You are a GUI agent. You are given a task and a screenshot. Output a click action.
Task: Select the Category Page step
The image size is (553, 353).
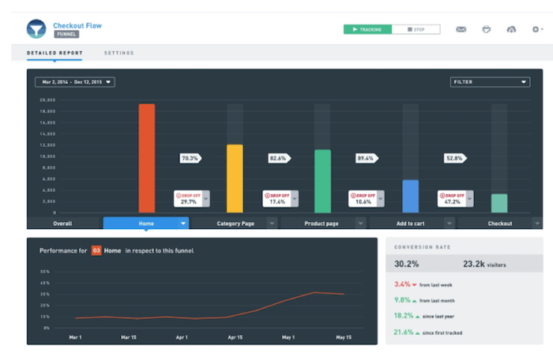(x=235, y=223)
